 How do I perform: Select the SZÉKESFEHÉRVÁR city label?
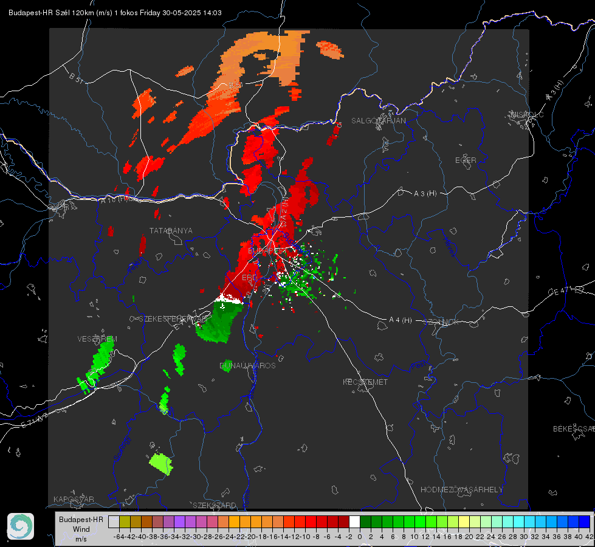(x=174, y=319)
